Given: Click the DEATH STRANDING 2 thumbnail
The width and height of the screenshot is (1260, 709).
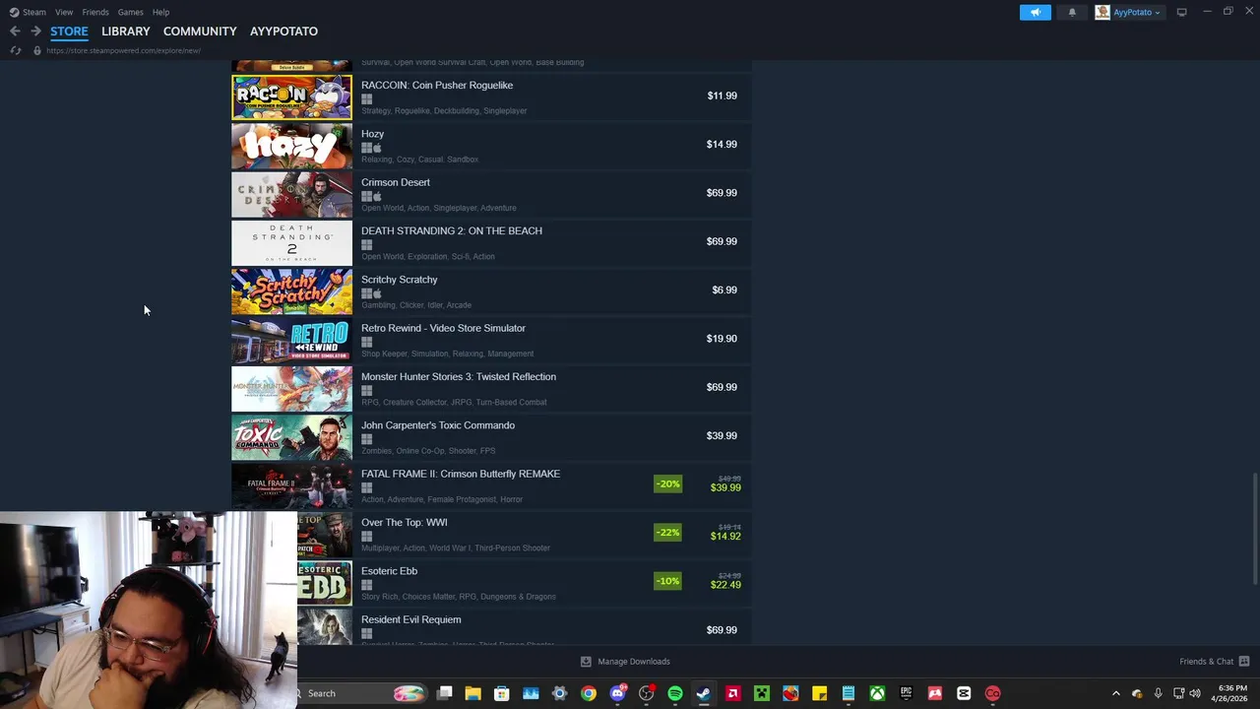Looking at the screenshot, I should 291,242.
